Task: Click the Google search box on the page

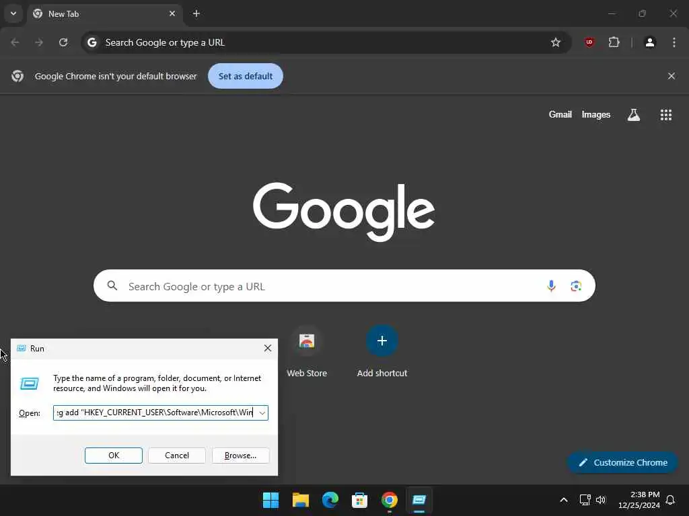Action: 344,286
